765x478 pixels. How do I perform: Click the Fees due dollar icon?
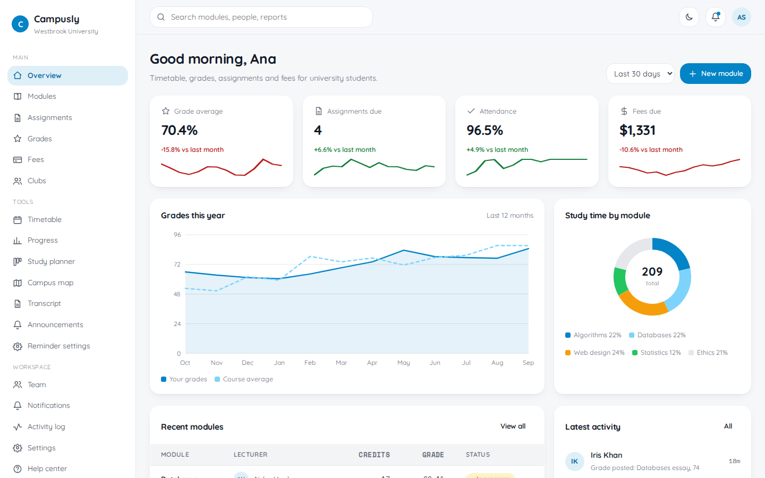pyautogui.click(x=624, y=111)
